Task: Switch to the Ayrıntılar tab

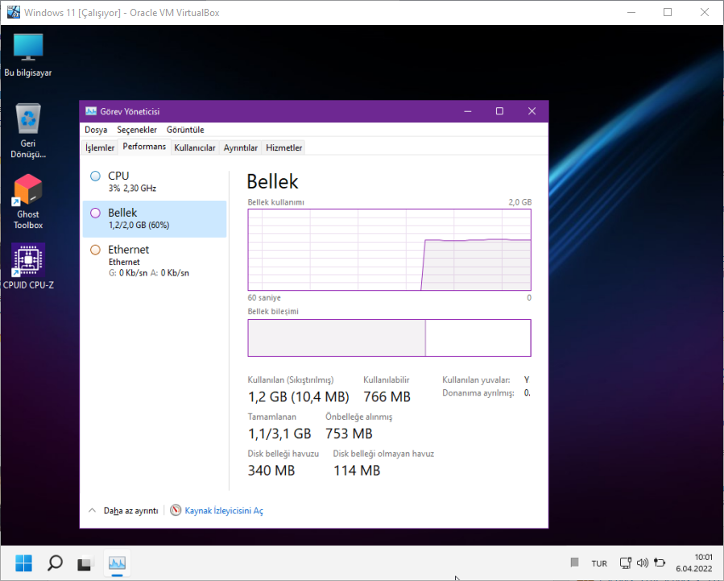Action: (240, 147)
